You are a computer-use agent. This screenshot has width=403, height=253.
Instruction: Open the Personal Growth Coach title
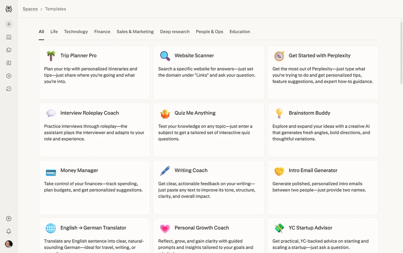pyautogui.click(x=202, y=228)
